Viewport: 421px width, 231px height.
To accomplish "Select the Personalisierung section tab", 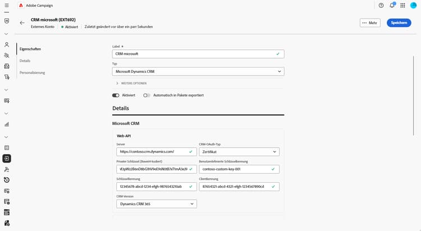I will point(32,73).
